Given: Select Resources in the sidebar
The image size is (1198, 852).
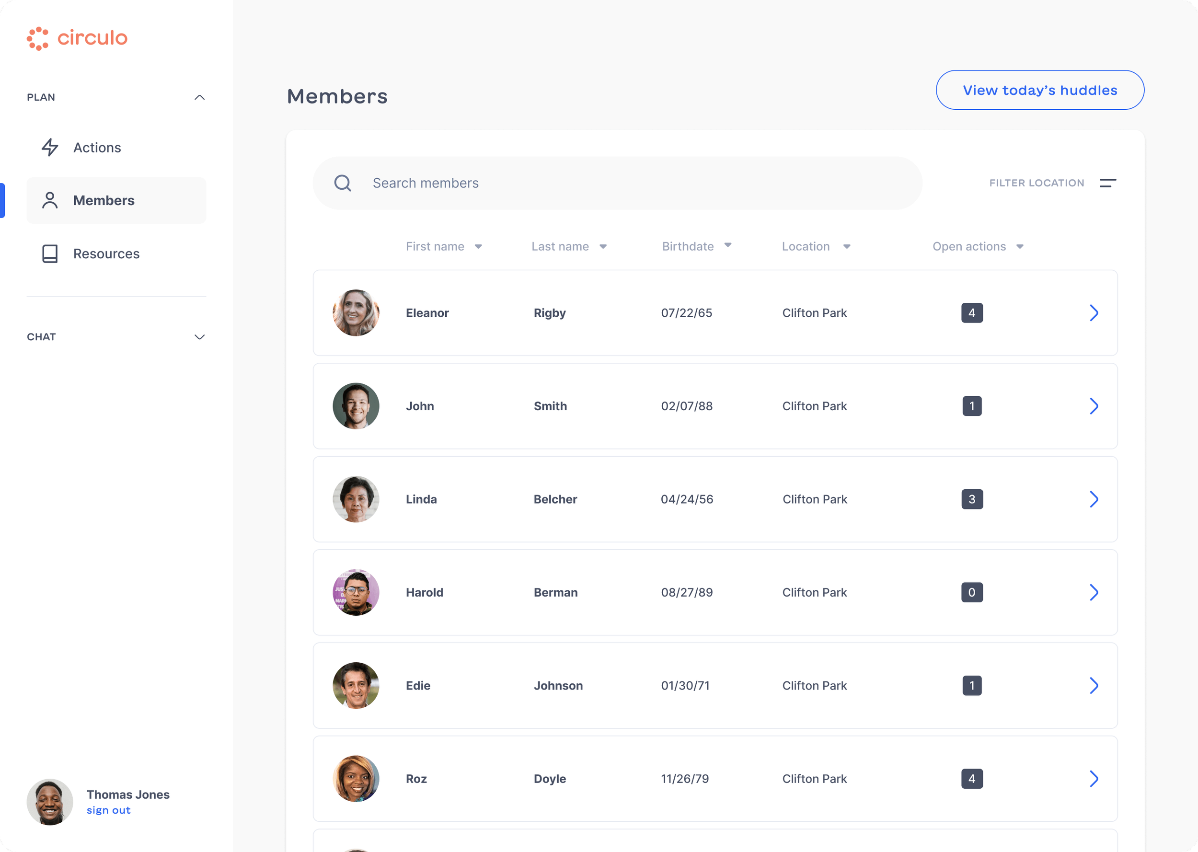Looking at the screenshot, I should tap(106, 253).
